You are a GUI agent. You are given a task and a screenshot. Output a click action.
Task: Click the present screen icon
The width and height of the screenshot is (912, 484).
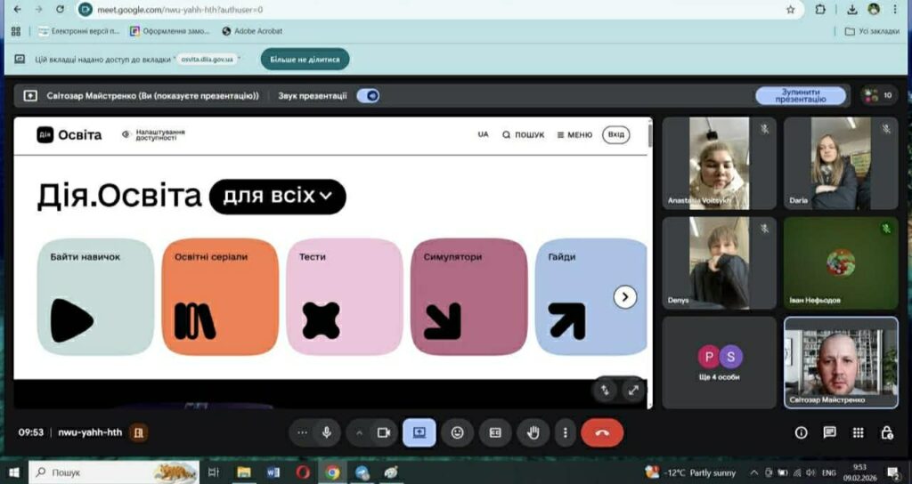419,432
